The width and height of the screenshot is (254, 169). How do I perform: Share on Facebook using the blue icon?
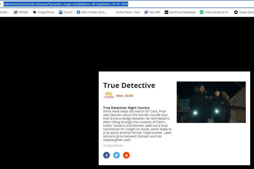click(107, 155)
